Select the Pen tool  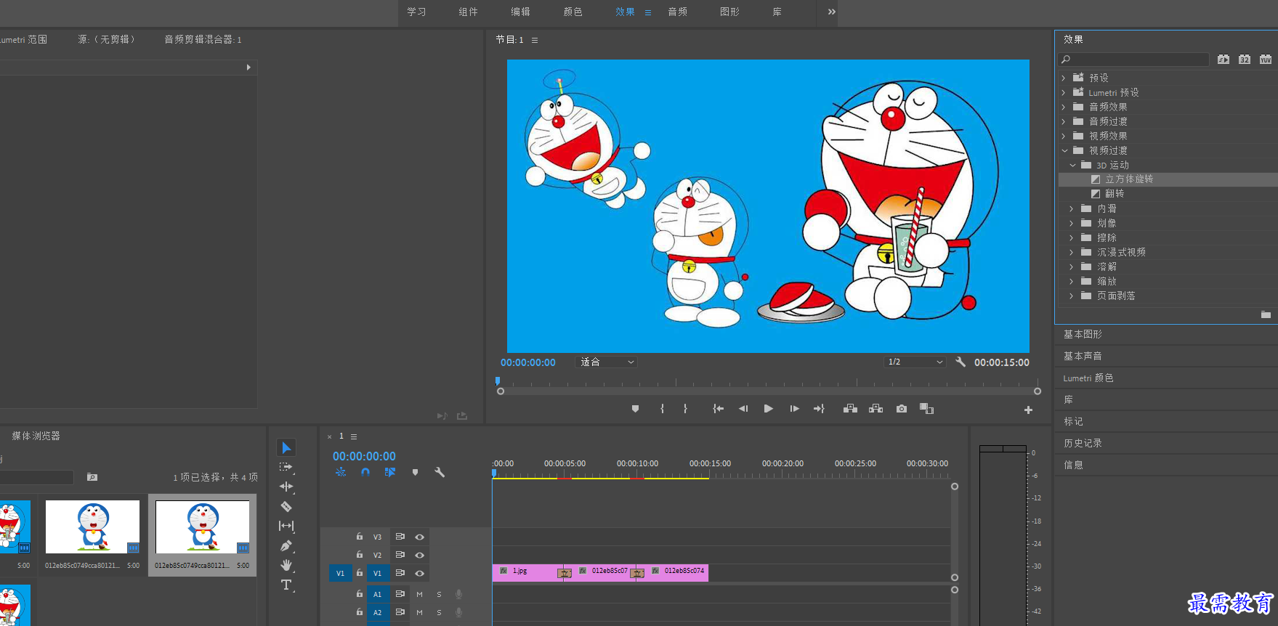286,545
